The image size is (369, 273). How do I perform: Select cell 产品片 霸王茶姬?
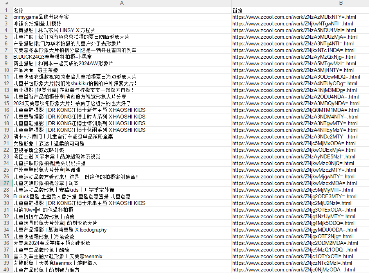[x=122, y=70]
